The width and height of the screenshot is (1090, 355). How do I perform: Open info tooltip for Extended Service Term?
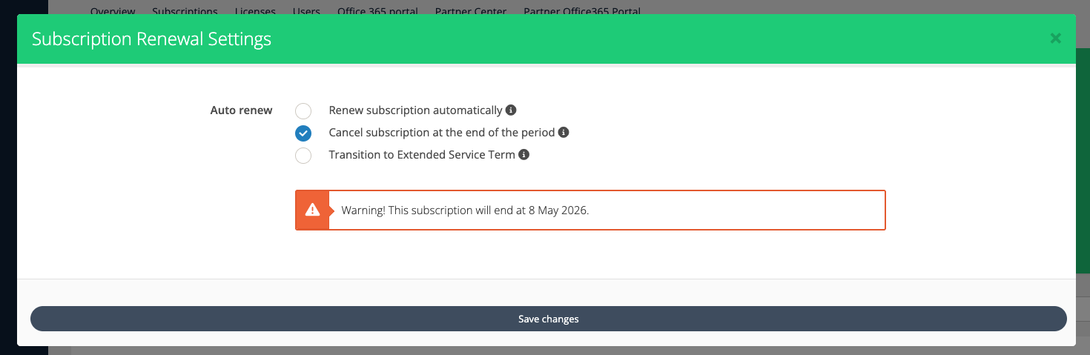[x=523, y=155]
